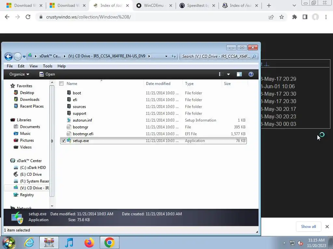Select the bootmgr file icon
This screenshot has width=333, height=249.
(69, 127)
